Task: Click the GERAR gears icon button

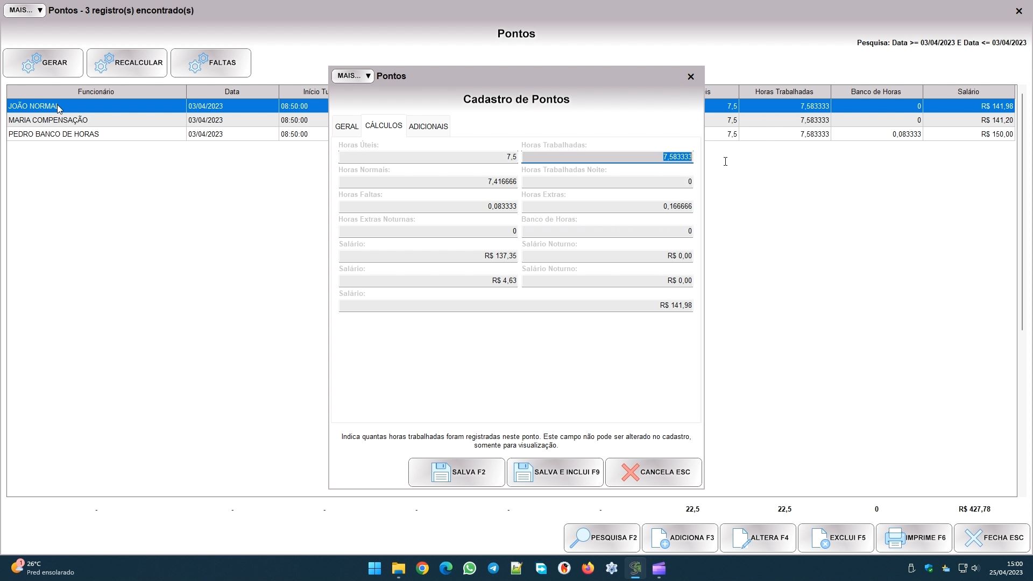Action: click(x=31, y=63)
